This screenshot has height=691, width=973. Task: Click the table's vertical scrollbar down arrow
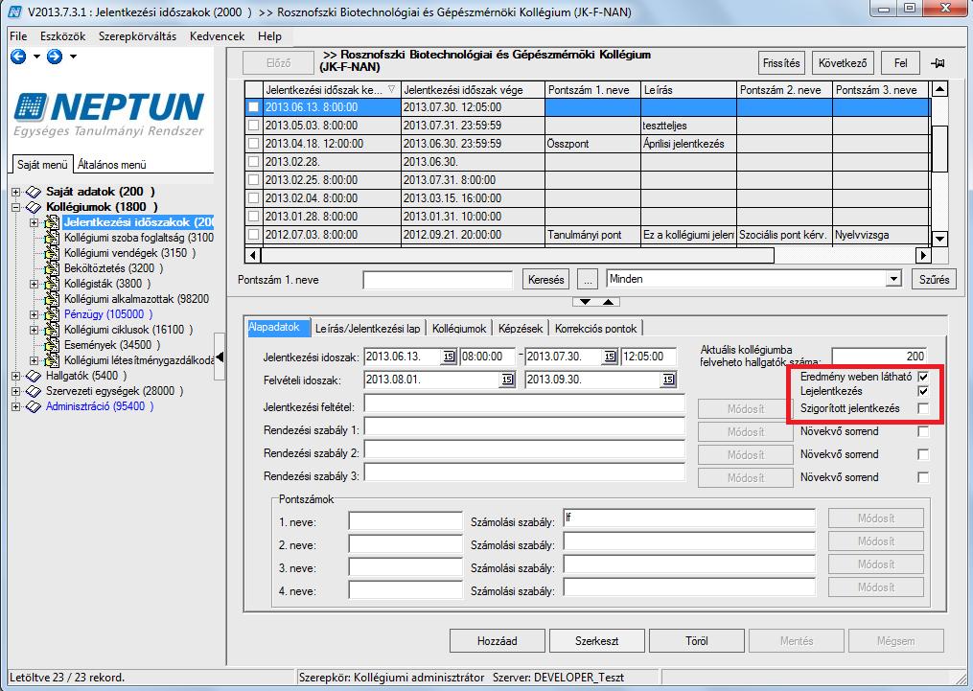coord(939,239)
